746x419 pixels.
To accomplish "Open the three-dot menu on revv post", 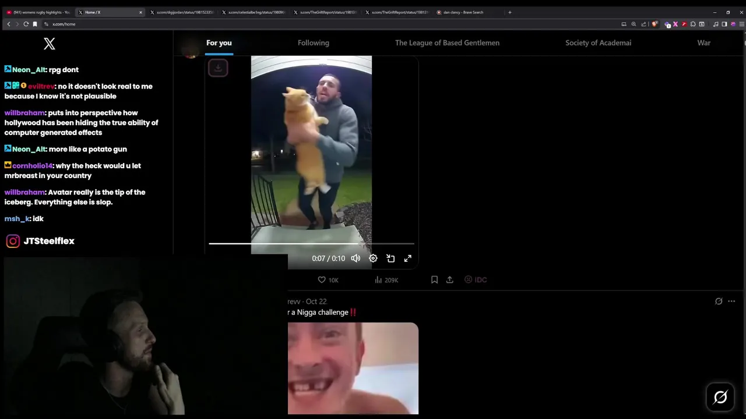I will click(731, 301).
